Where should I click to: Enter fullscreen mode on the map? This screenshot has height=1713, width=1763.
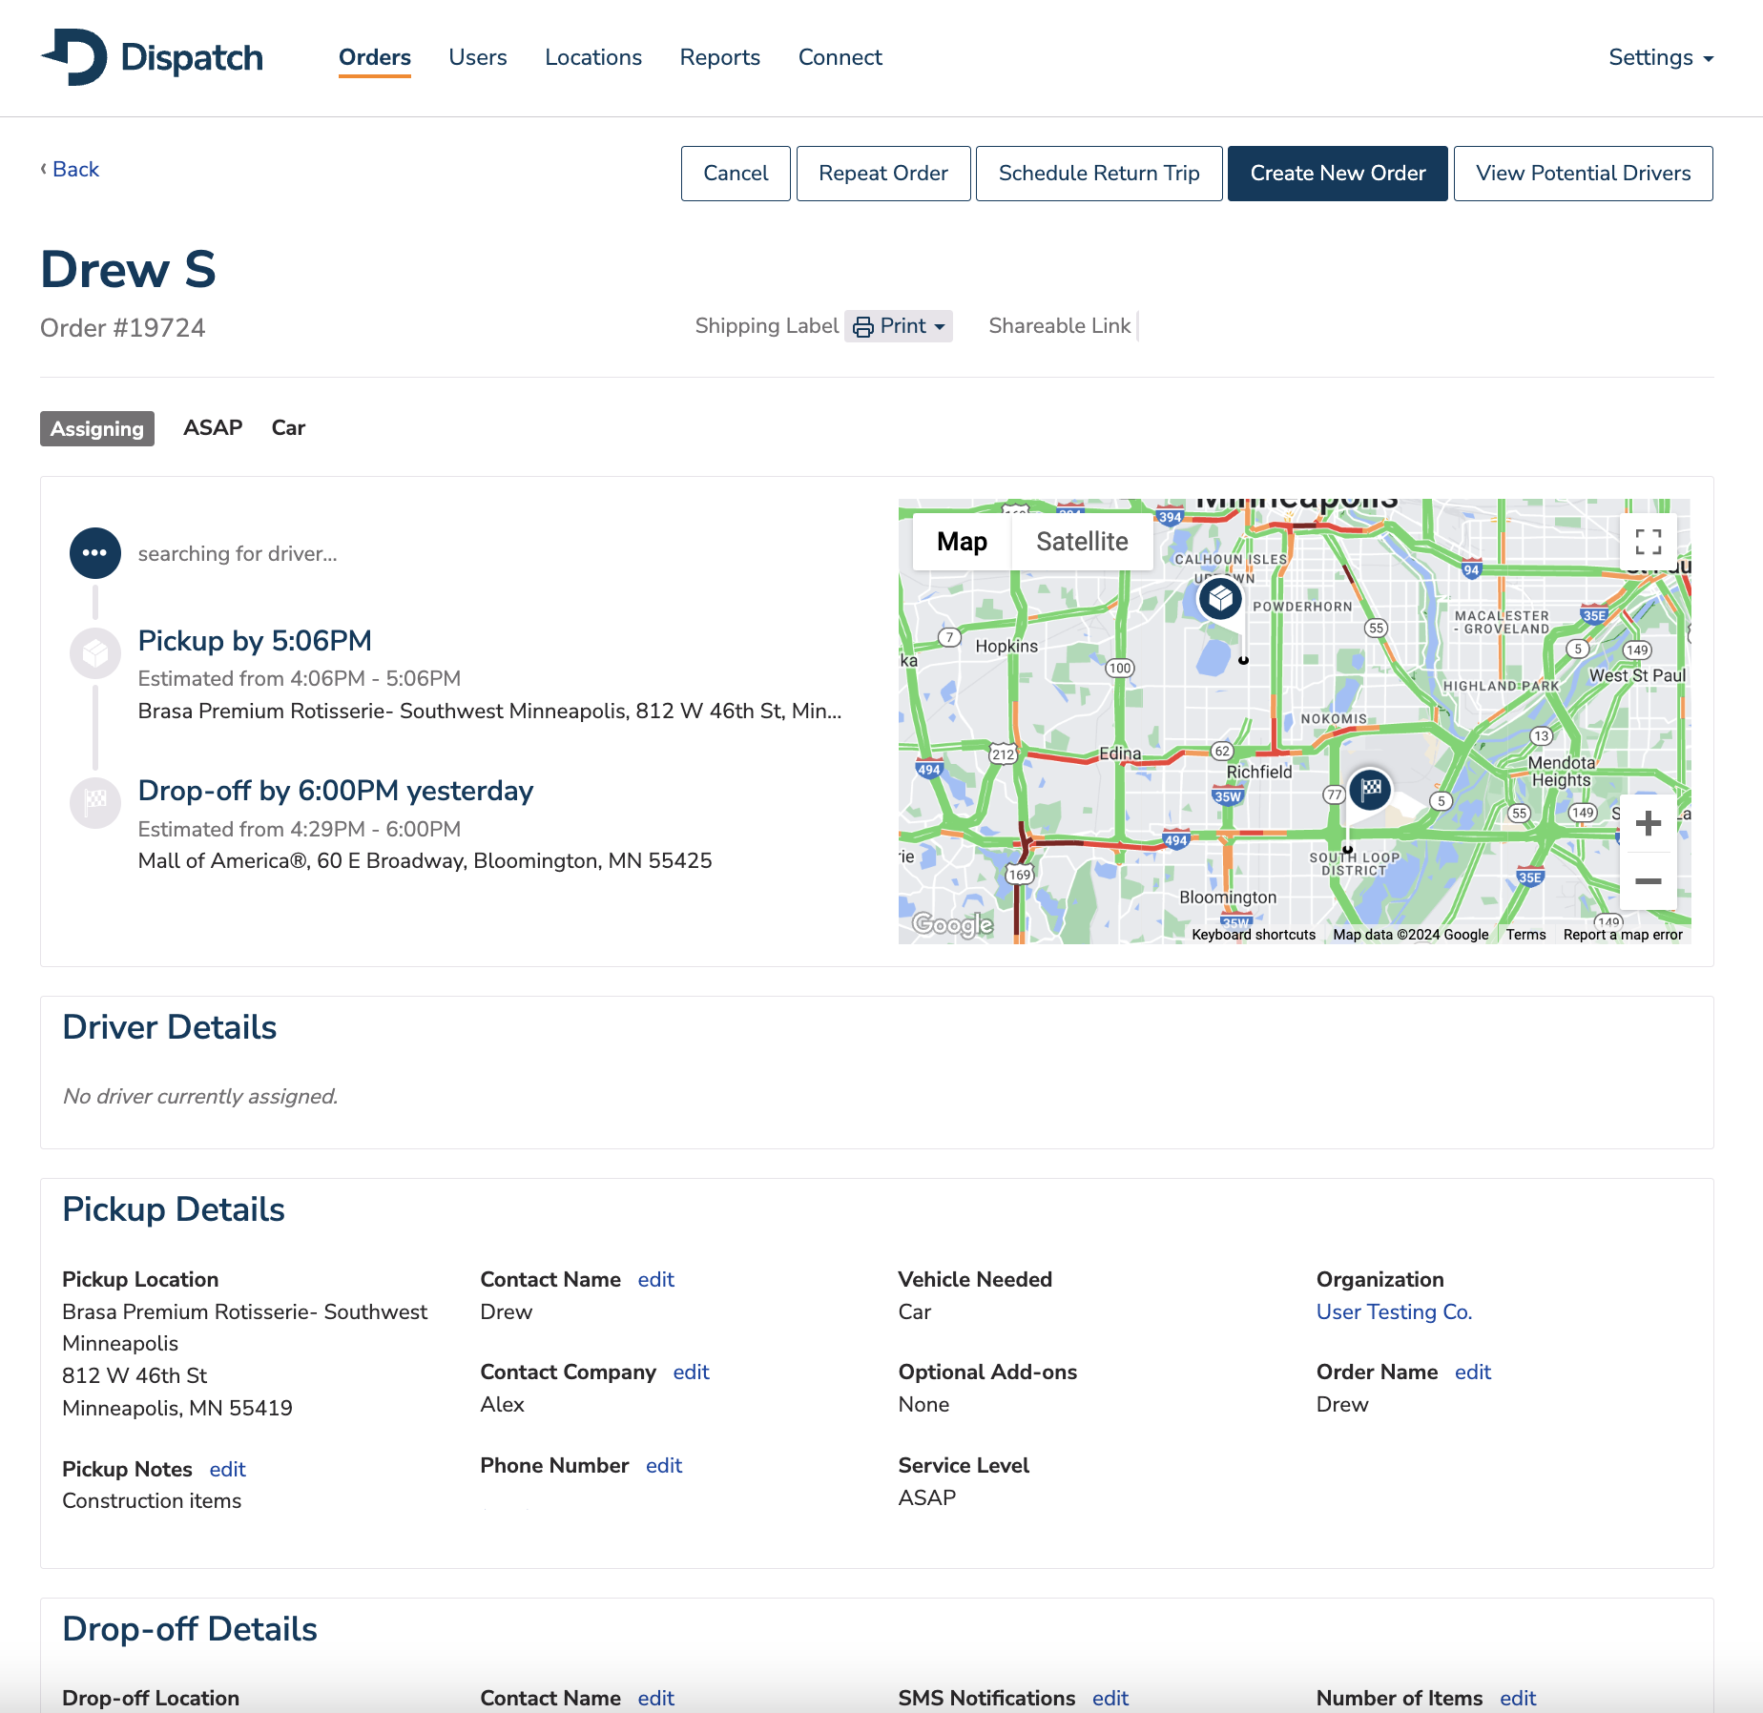1648,541
